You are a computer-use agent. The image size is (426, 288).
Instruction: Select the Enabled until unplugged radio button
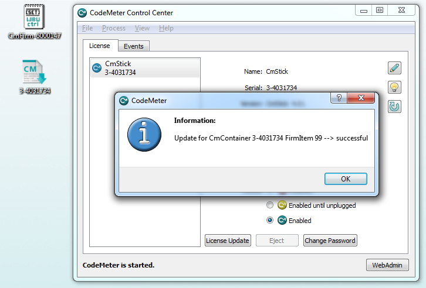(270, 205)
